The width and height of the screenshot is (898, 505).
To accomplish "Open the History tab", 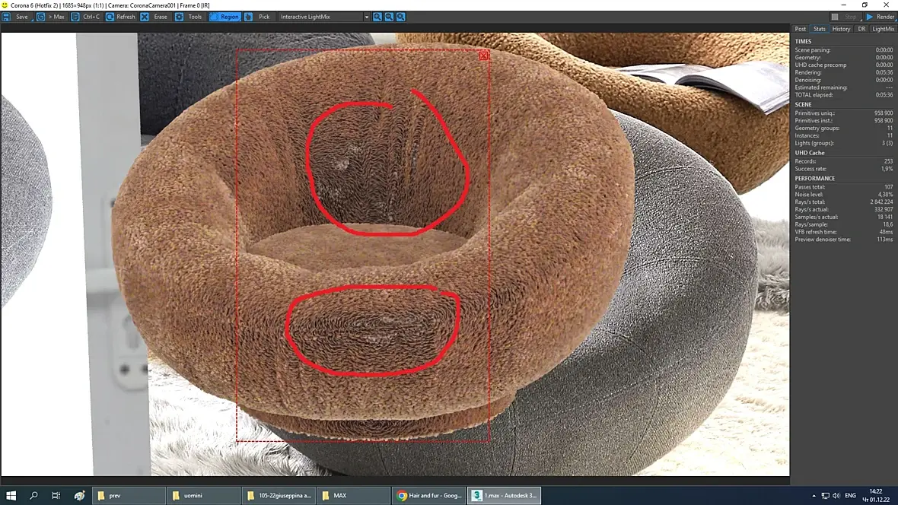I will point(841,29).
